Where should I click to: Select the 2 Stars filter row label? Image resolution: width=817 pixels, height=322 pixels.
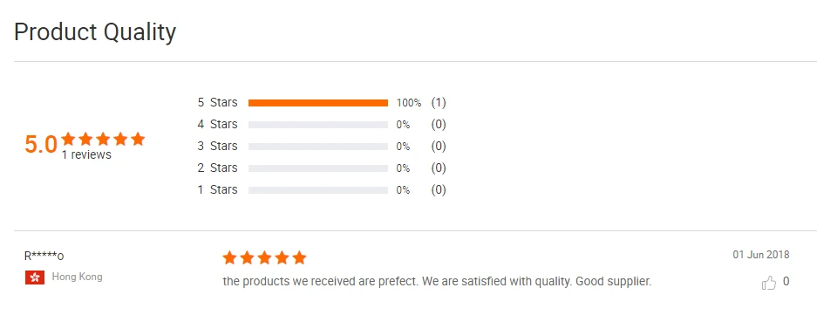(x=217, y=168)
